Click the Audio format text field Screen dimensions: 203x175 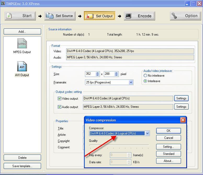(x=130, y=57)
